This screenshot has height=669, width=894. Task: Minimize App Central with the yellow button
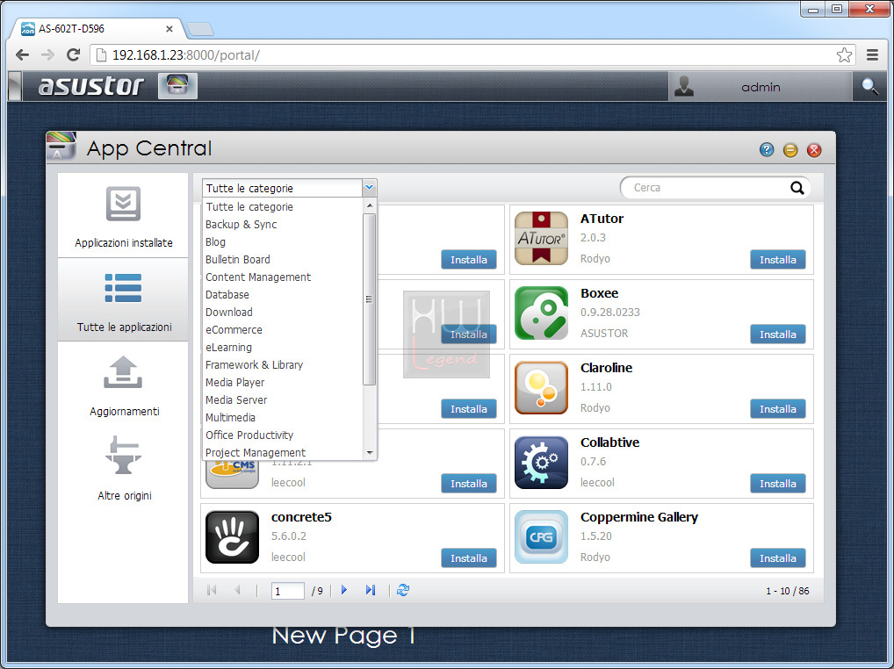coord(790,150)
